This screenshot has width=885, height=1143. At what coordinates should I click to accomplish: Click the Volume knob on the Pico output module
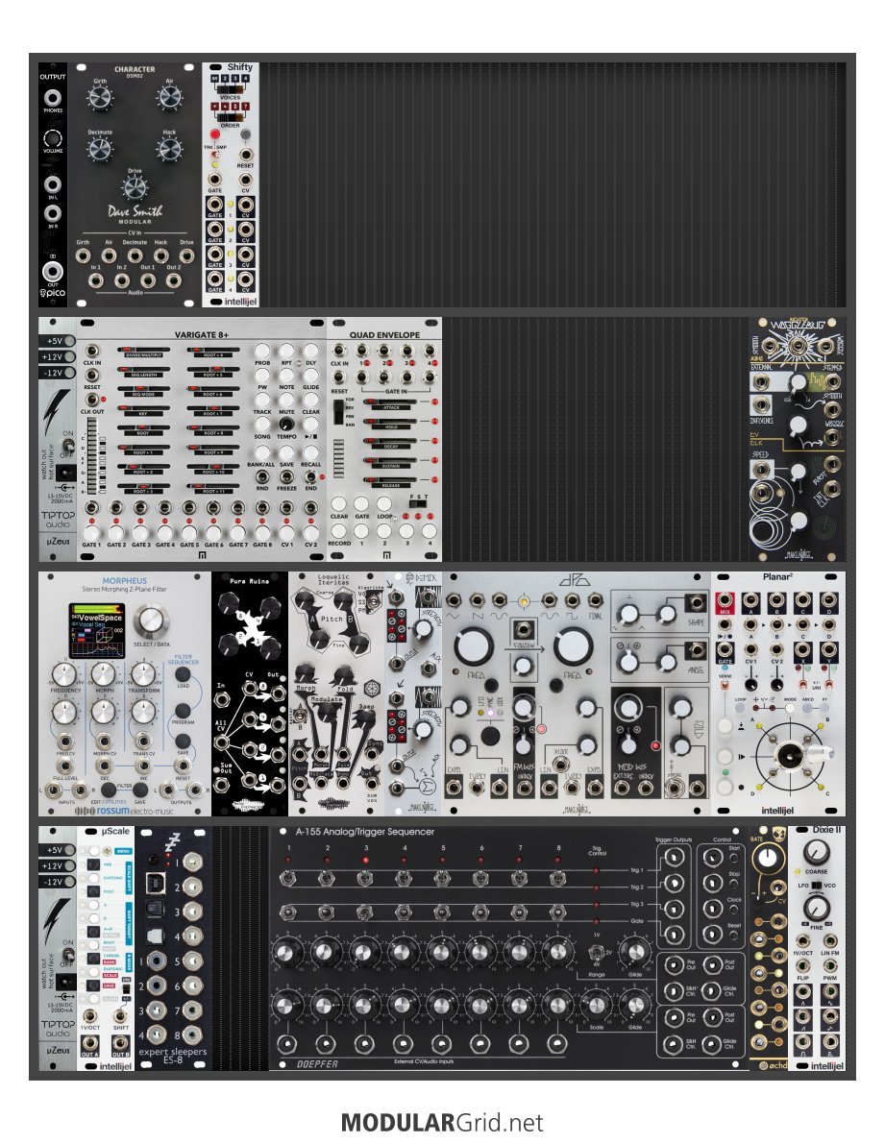coord(53,138)
